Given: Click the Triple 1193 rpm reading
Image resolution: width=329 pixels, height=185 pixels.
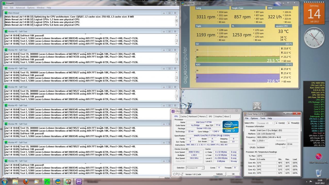Looking at the screenshot, I should click(206, 35).
